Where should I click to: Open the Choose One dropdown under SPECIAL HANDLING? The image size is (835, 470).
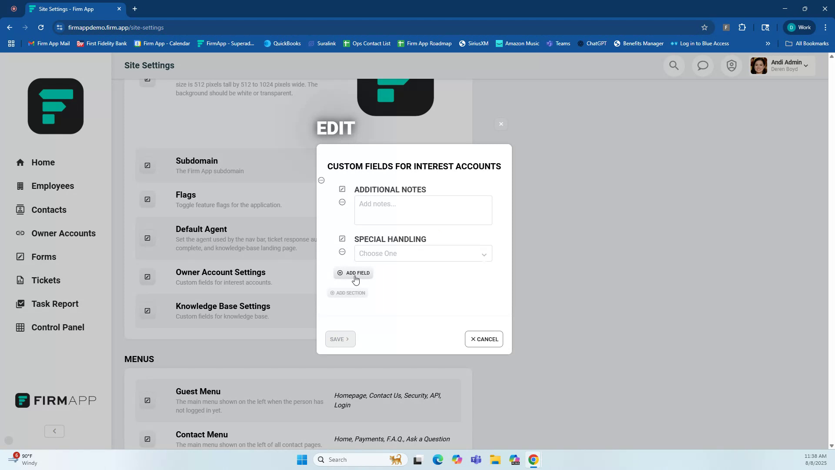[423, 253]
